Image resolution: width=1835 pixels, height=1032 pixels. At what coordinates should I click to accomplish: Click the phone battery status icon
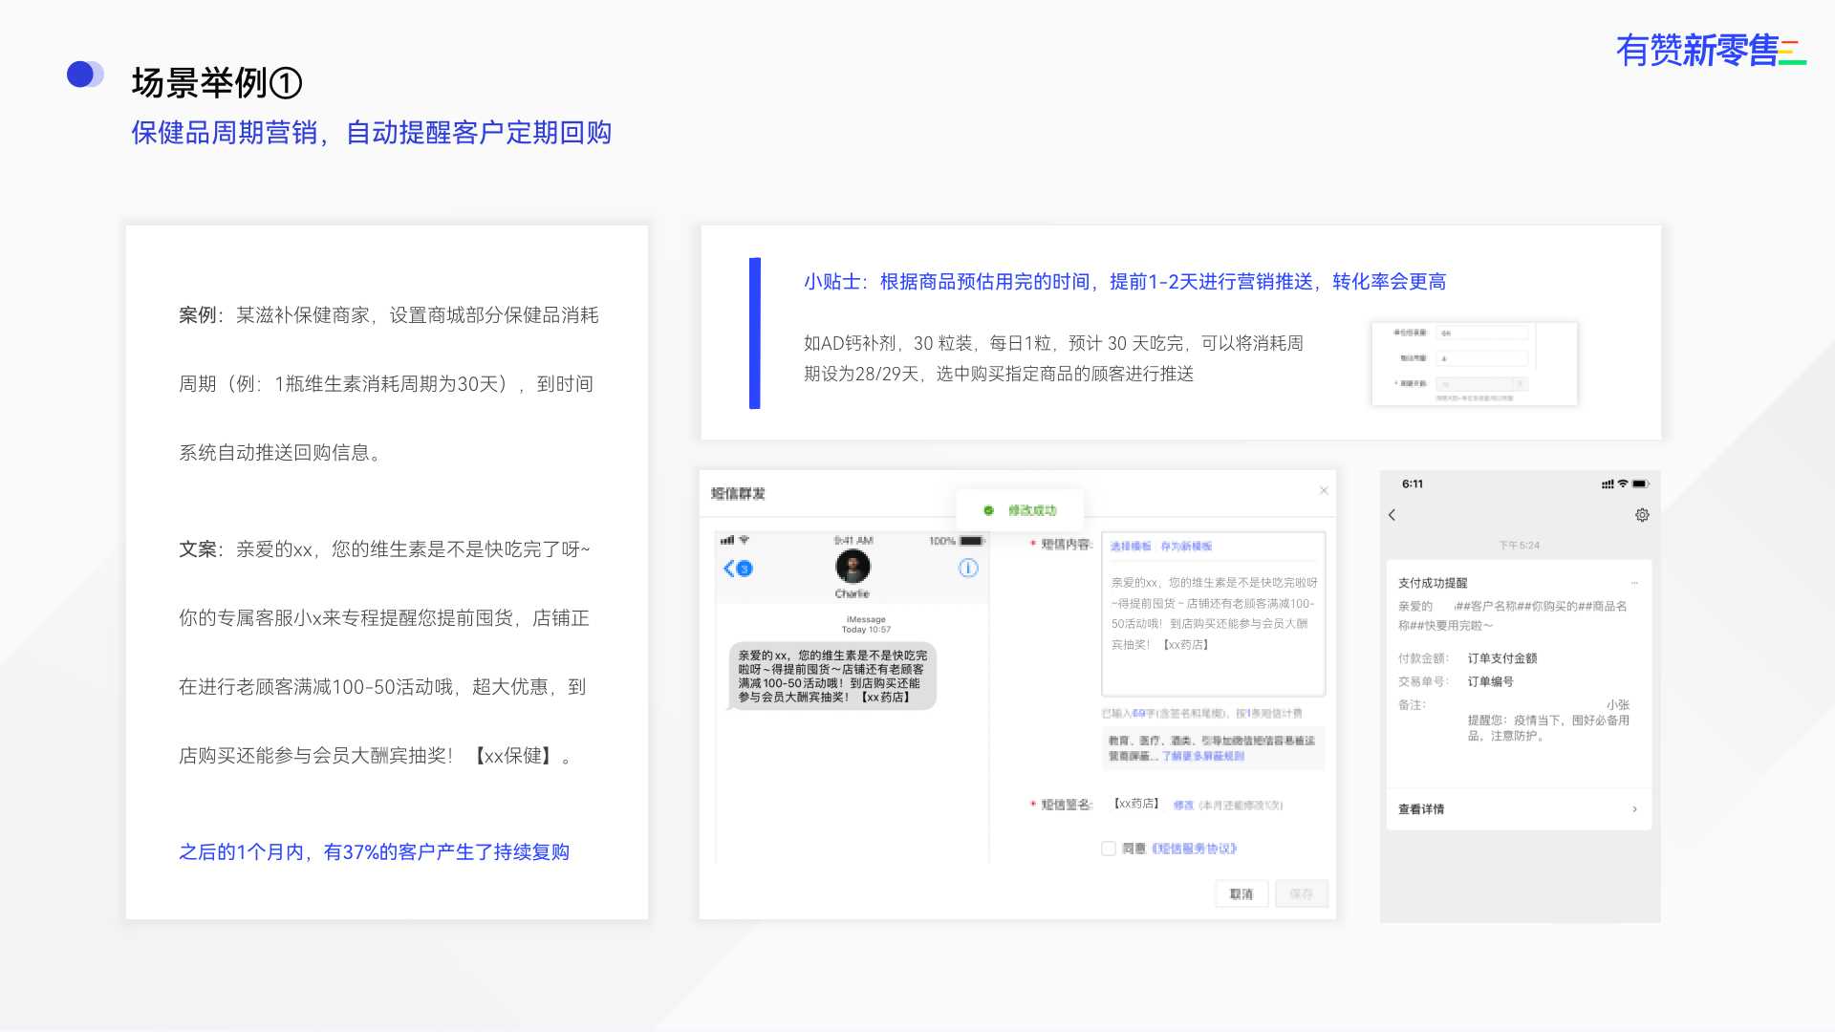coord(1641,484)
